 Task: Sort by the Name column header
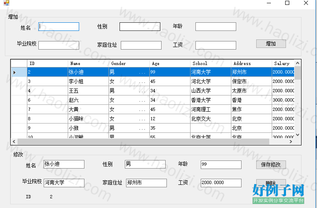tap(89, 63)
